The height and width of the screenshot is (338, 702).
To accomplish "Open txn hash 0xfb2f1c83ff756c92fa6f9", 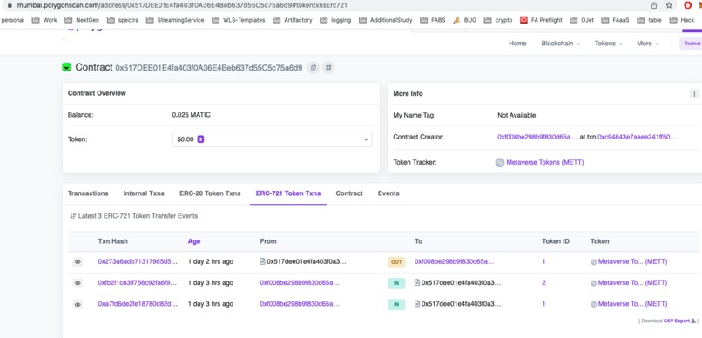I will pyautogui.click(x=138, y=282).
